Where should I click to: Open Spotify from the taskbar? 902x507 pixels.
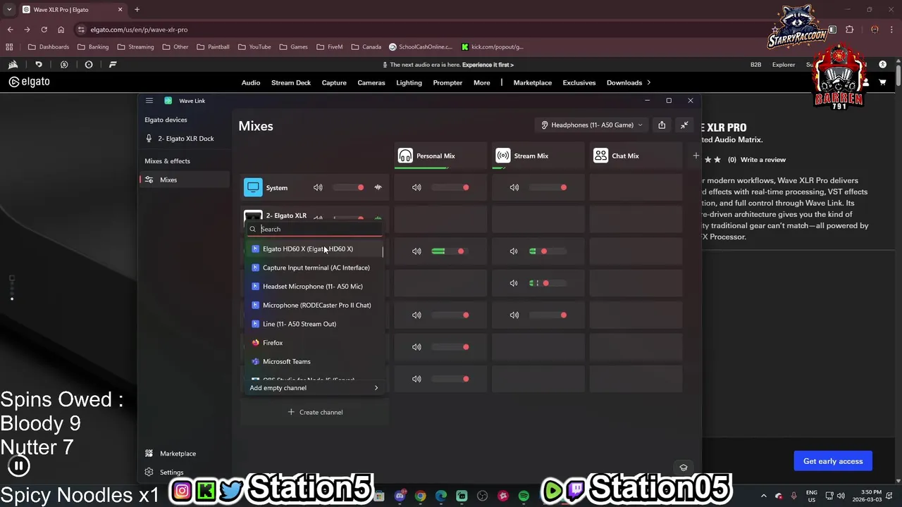tap(524, 496)
